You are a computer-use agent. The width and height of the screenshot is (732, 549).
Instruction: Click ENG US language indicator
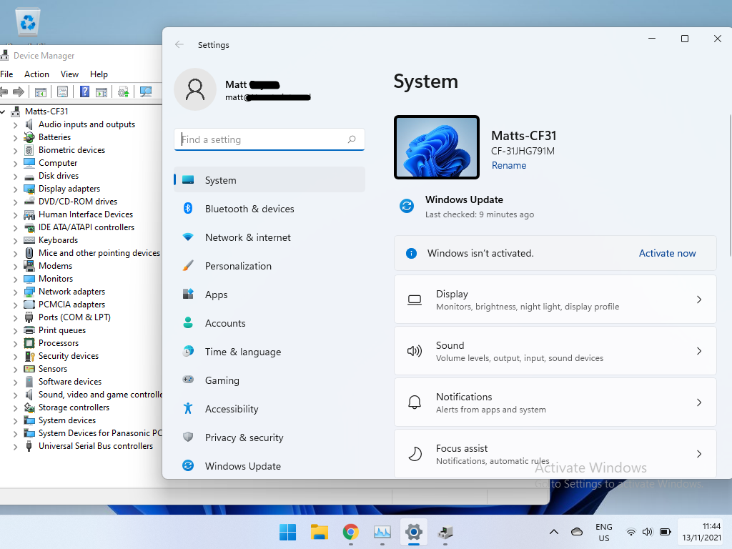(603, 532)
